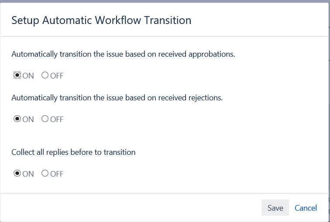Cancel the Setup Automatic Workflow dialog
The width and height of the screenshot is (330, 222).
click(306, 208)
